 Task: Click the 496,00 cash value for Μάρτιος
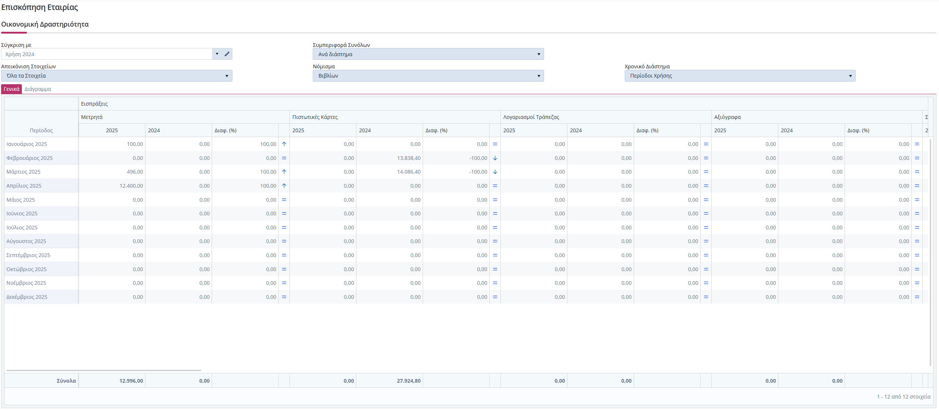pos(135,172)
